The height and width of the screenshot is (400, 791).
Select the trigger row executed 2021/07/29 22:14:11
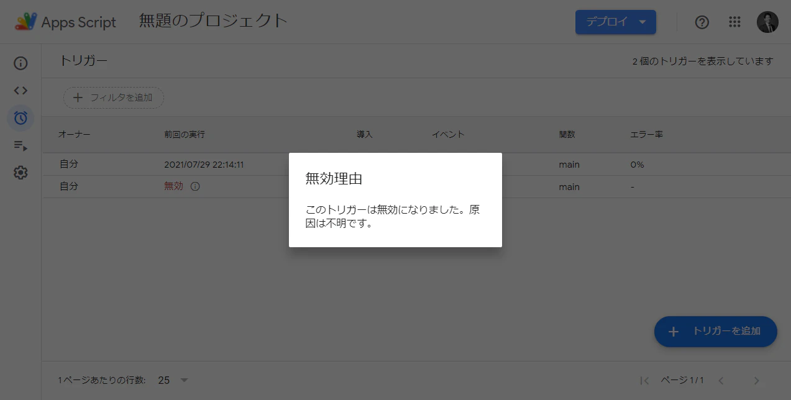[x=416, y=165]
